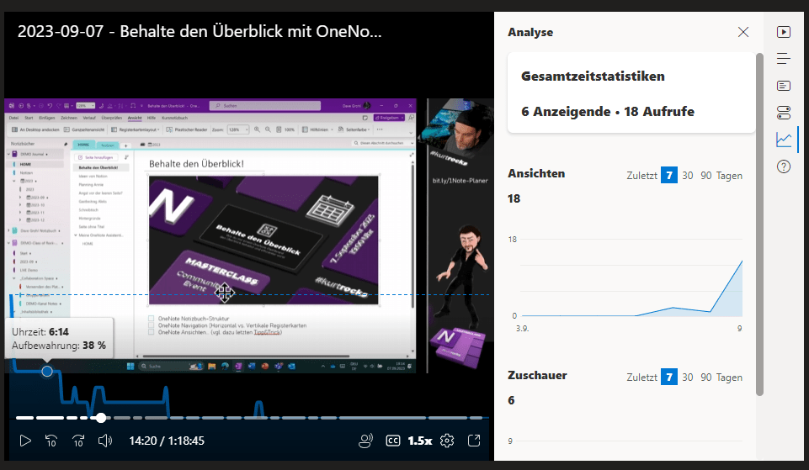Viewport: 809px width, 470px height.
Task: Open the help question mark icon
Action: coord(784,166)
